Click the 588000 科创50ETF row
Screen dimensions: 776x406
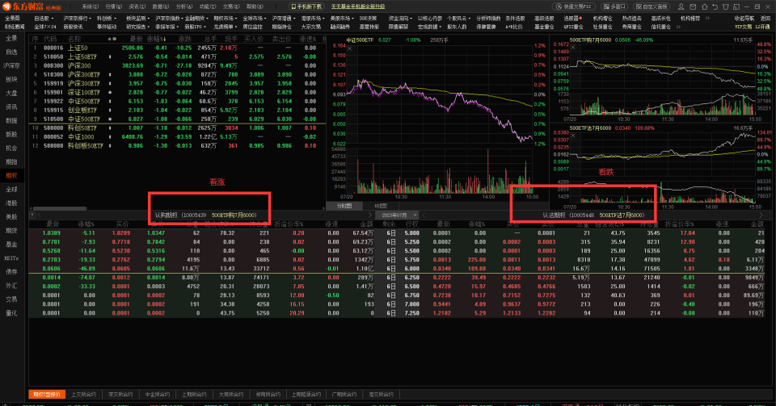click(177, 128)
